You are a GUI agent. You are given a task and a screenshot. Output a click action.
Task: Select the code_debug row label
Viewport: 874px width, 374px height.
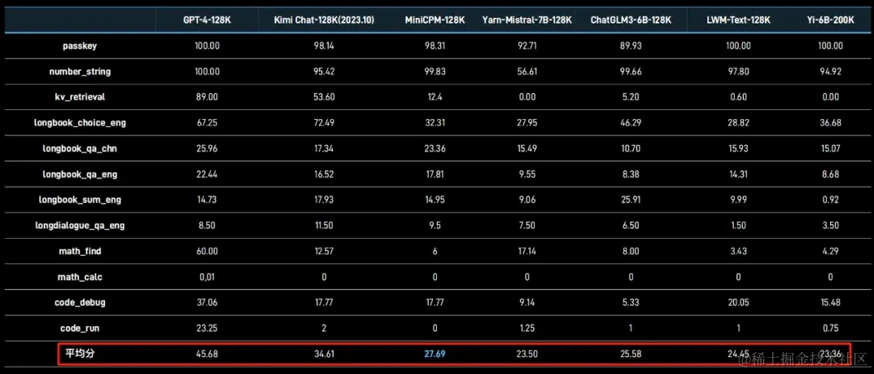(79, 303)
